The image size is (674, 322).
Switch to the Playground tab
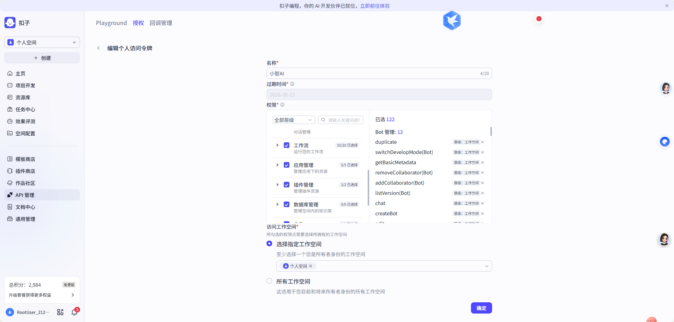coord(111,23)
